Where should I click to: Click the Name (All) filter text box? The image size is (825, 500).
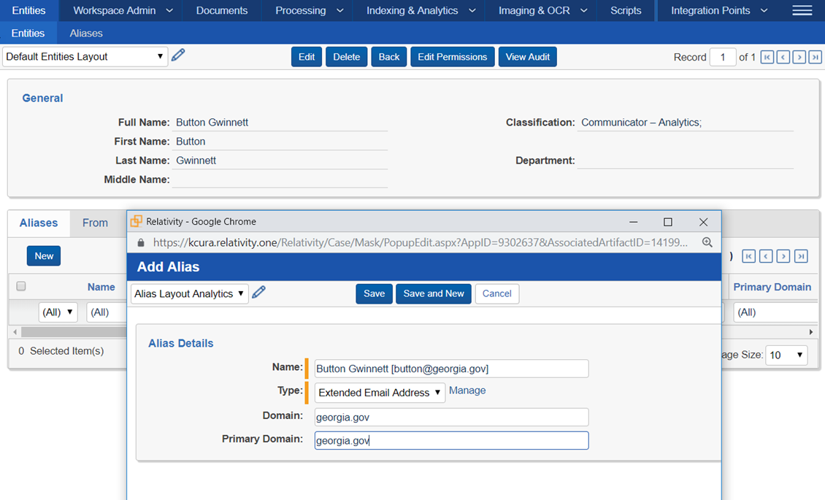tap(107, 312)
